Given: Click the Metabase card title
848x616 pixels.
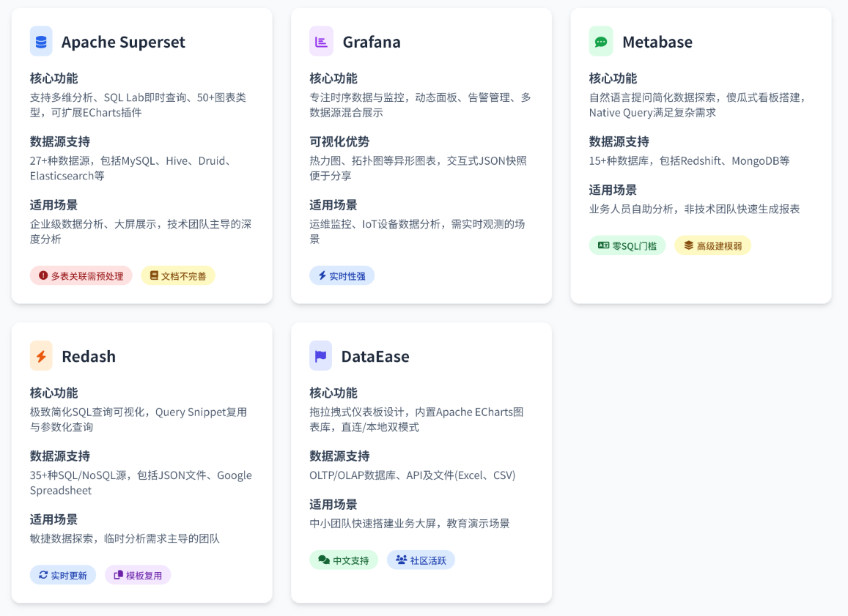Looking at the screenshot, I should [657, 42].
